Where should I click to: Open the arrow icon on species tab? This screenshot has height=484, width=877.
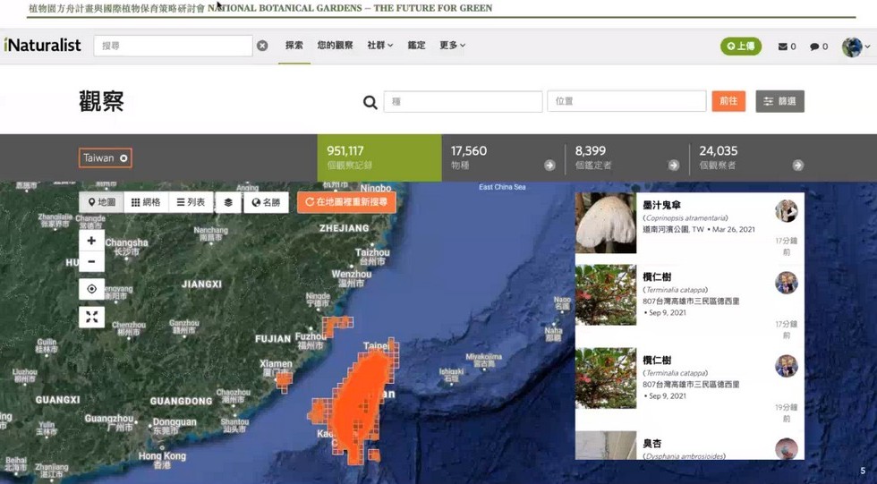(x=549, y=166)
